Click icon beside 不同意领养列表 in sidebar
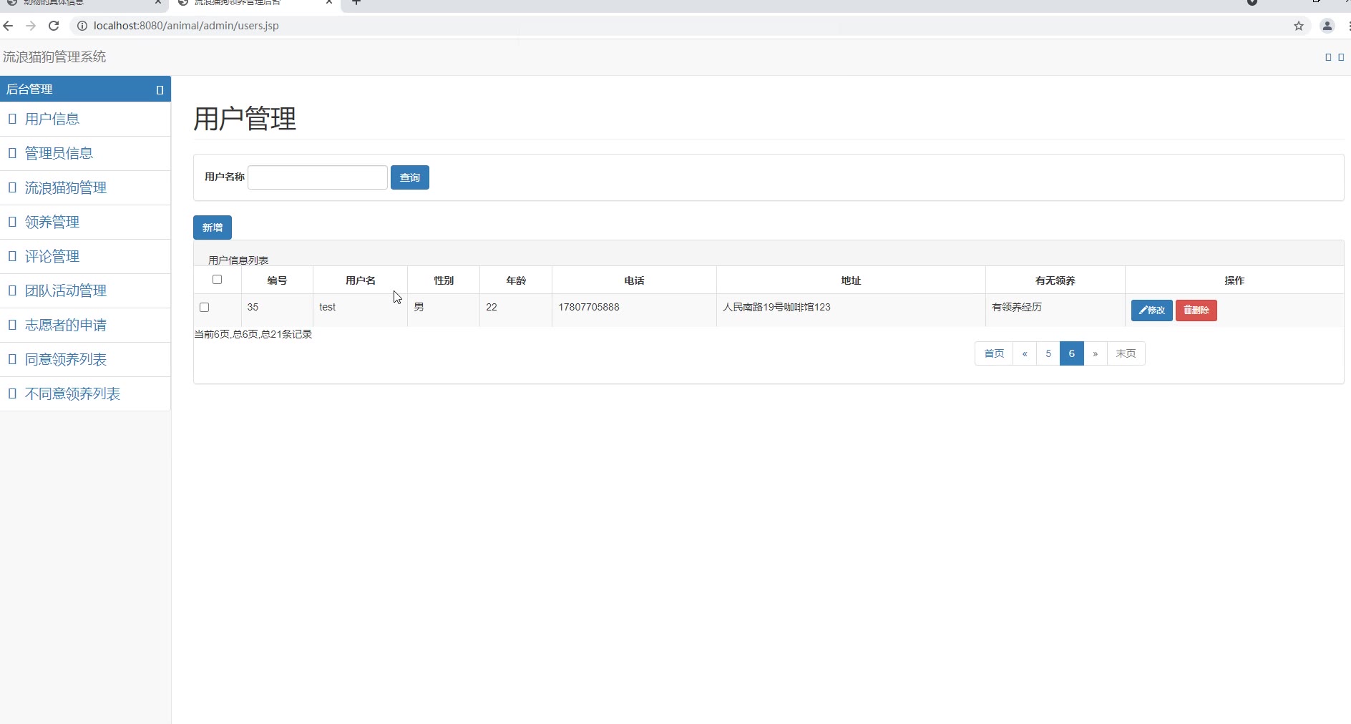Viewport: 1351px width, 724px height. point(12,393)
